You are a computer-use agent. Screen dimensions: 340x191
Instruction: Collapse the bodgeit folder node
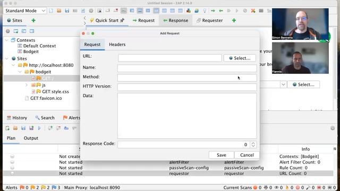tap(20, 72)
